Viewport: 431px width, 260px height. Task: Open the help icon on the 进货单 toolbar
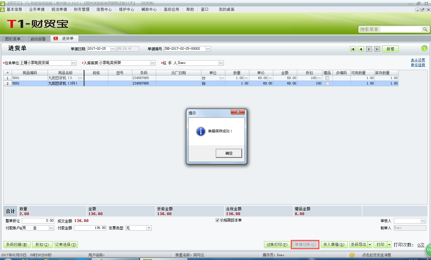pyautogui.click(x=424, y=48)
